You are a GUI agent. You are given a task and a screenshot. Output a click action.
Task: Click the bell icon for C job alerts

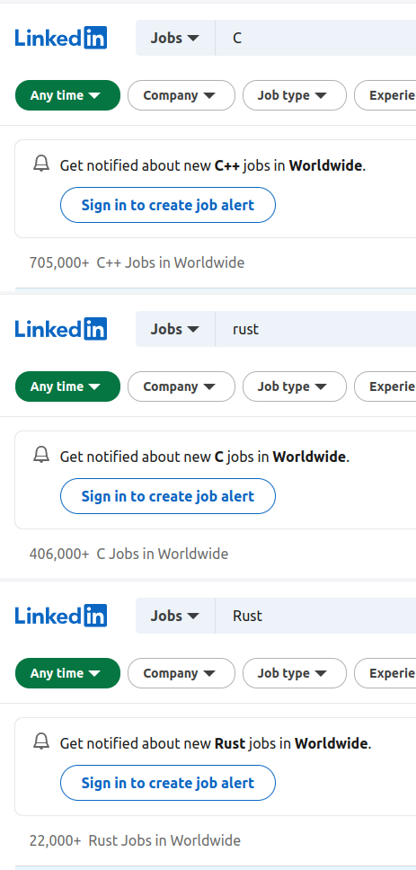click(41, 455)
